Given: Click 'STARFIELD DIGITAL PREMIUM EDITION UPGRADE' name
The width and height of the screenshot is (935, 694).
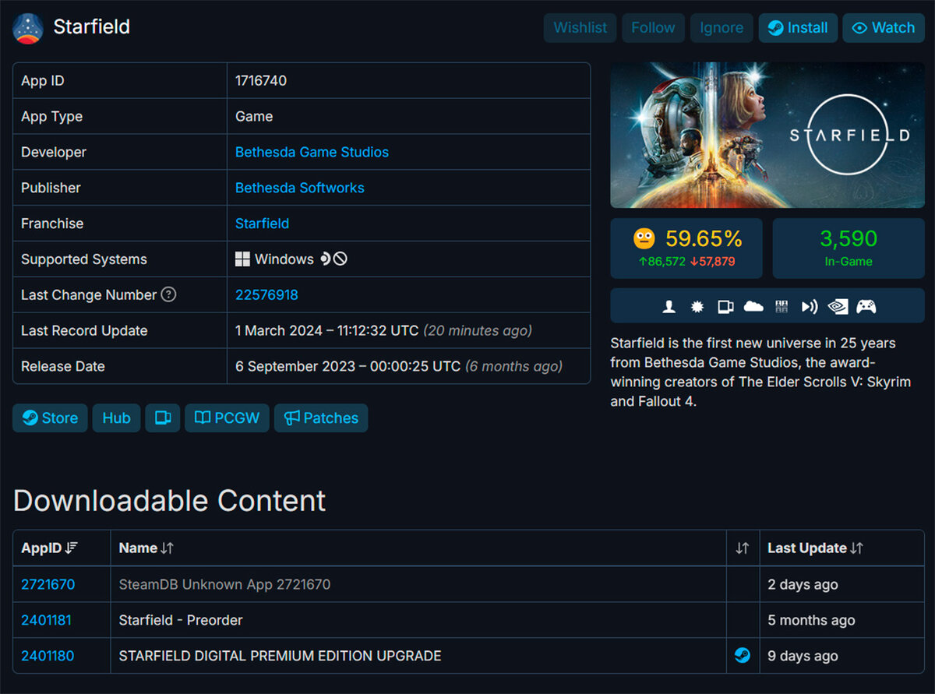Looking at the screenshot, I should (x=280, y=656).
